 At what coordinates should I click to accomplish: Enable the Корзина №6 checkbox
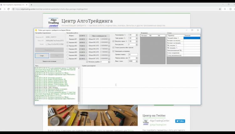68,55
